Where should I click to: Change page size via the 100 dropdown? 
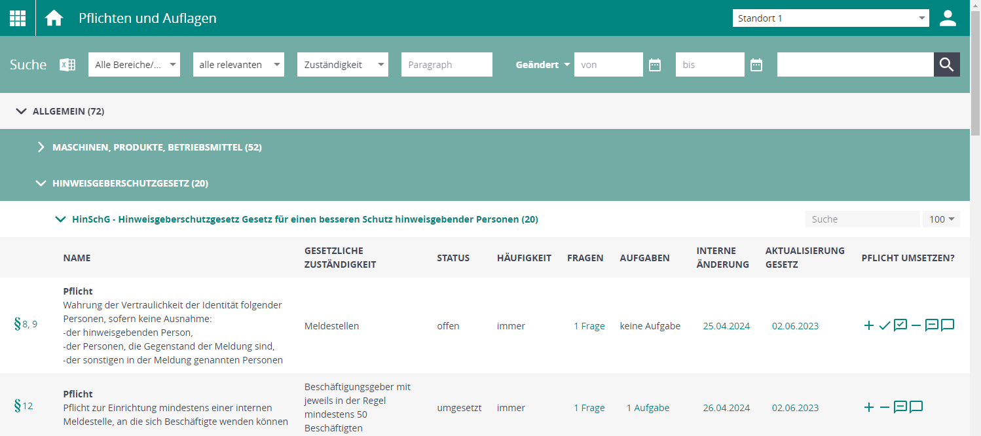tap(941, 219)
